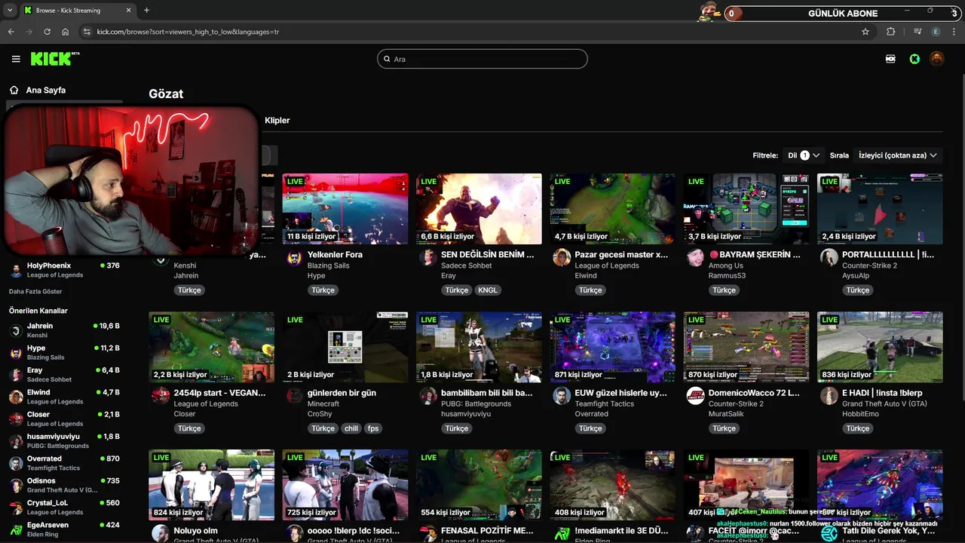Click the Blazing Sails category link
The width and height of the screenshot is (965, 543).
tap(329, 265)
